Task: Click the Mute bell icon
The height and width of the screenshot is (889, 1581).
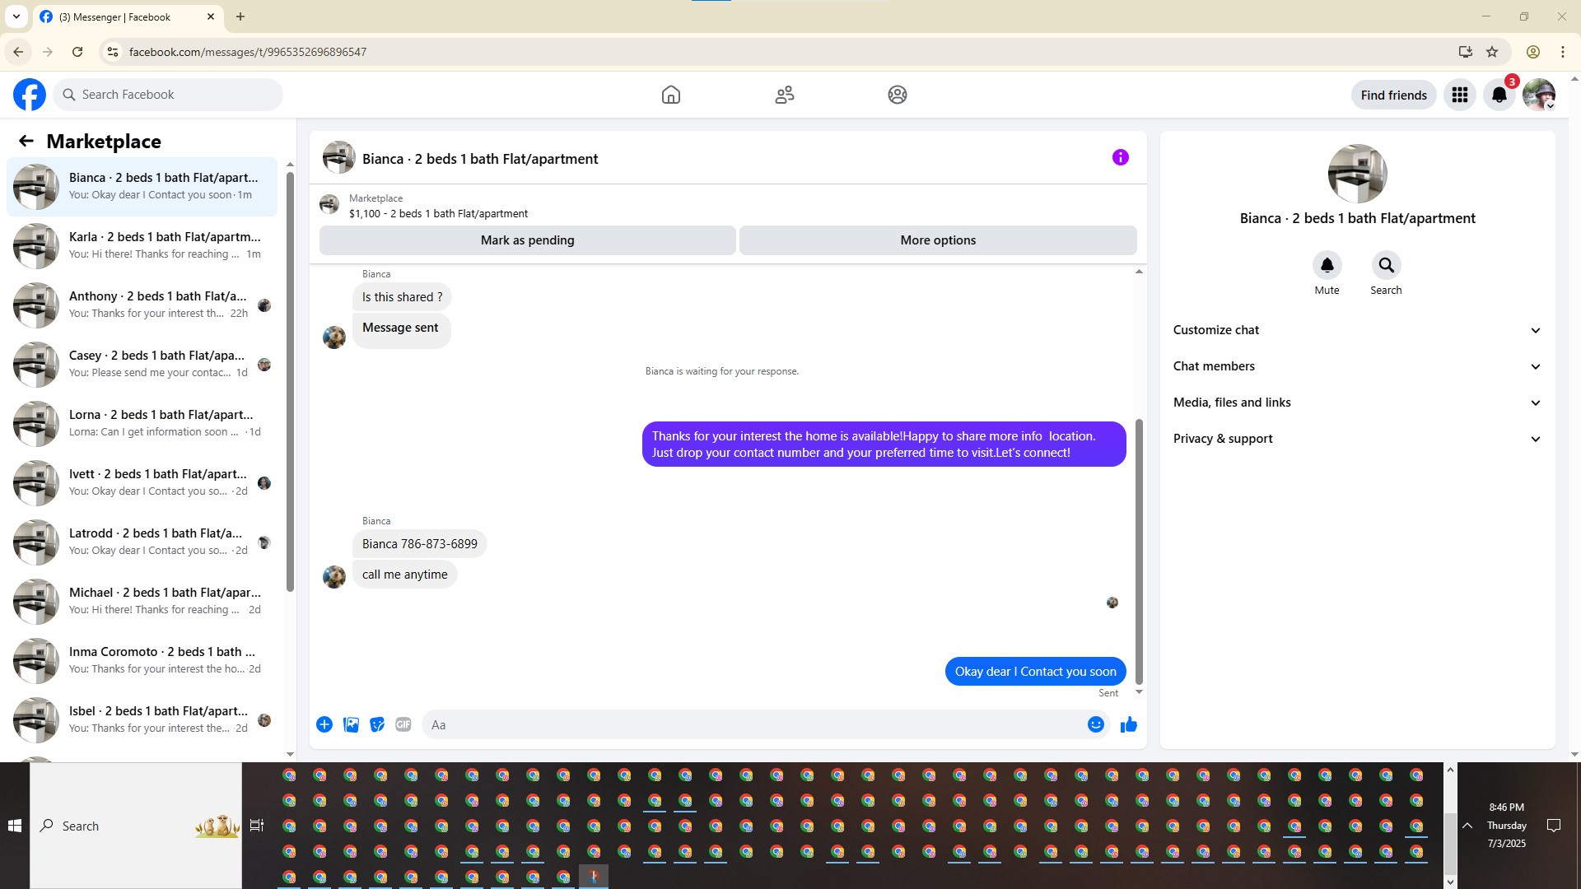Action: point(1327,265)
